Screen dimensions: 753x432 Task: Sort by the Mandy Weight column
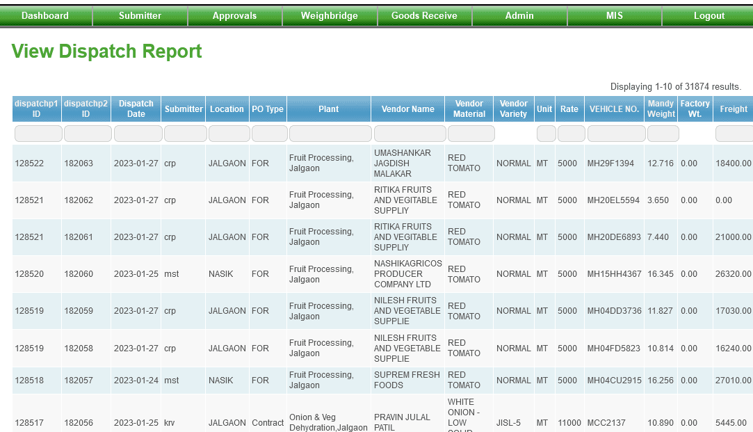661,109
